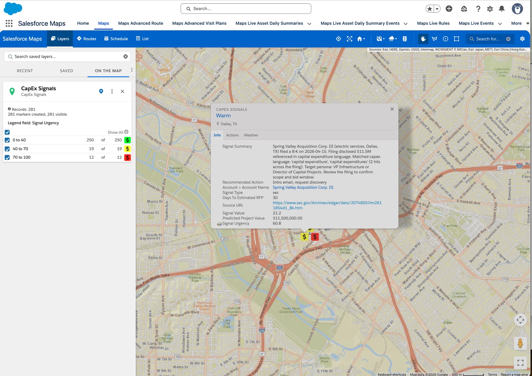Open the favorites list dropdown arrow
The image size is (532, 376).
[438, 9]
